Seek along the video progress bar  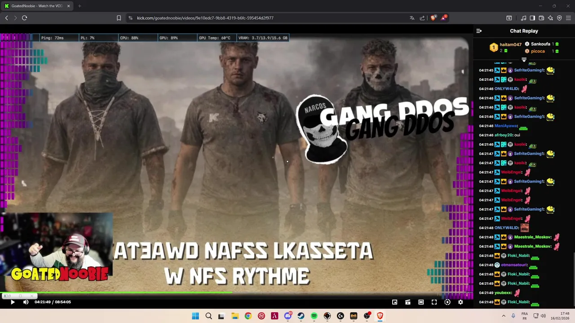(x=237, y=293)
